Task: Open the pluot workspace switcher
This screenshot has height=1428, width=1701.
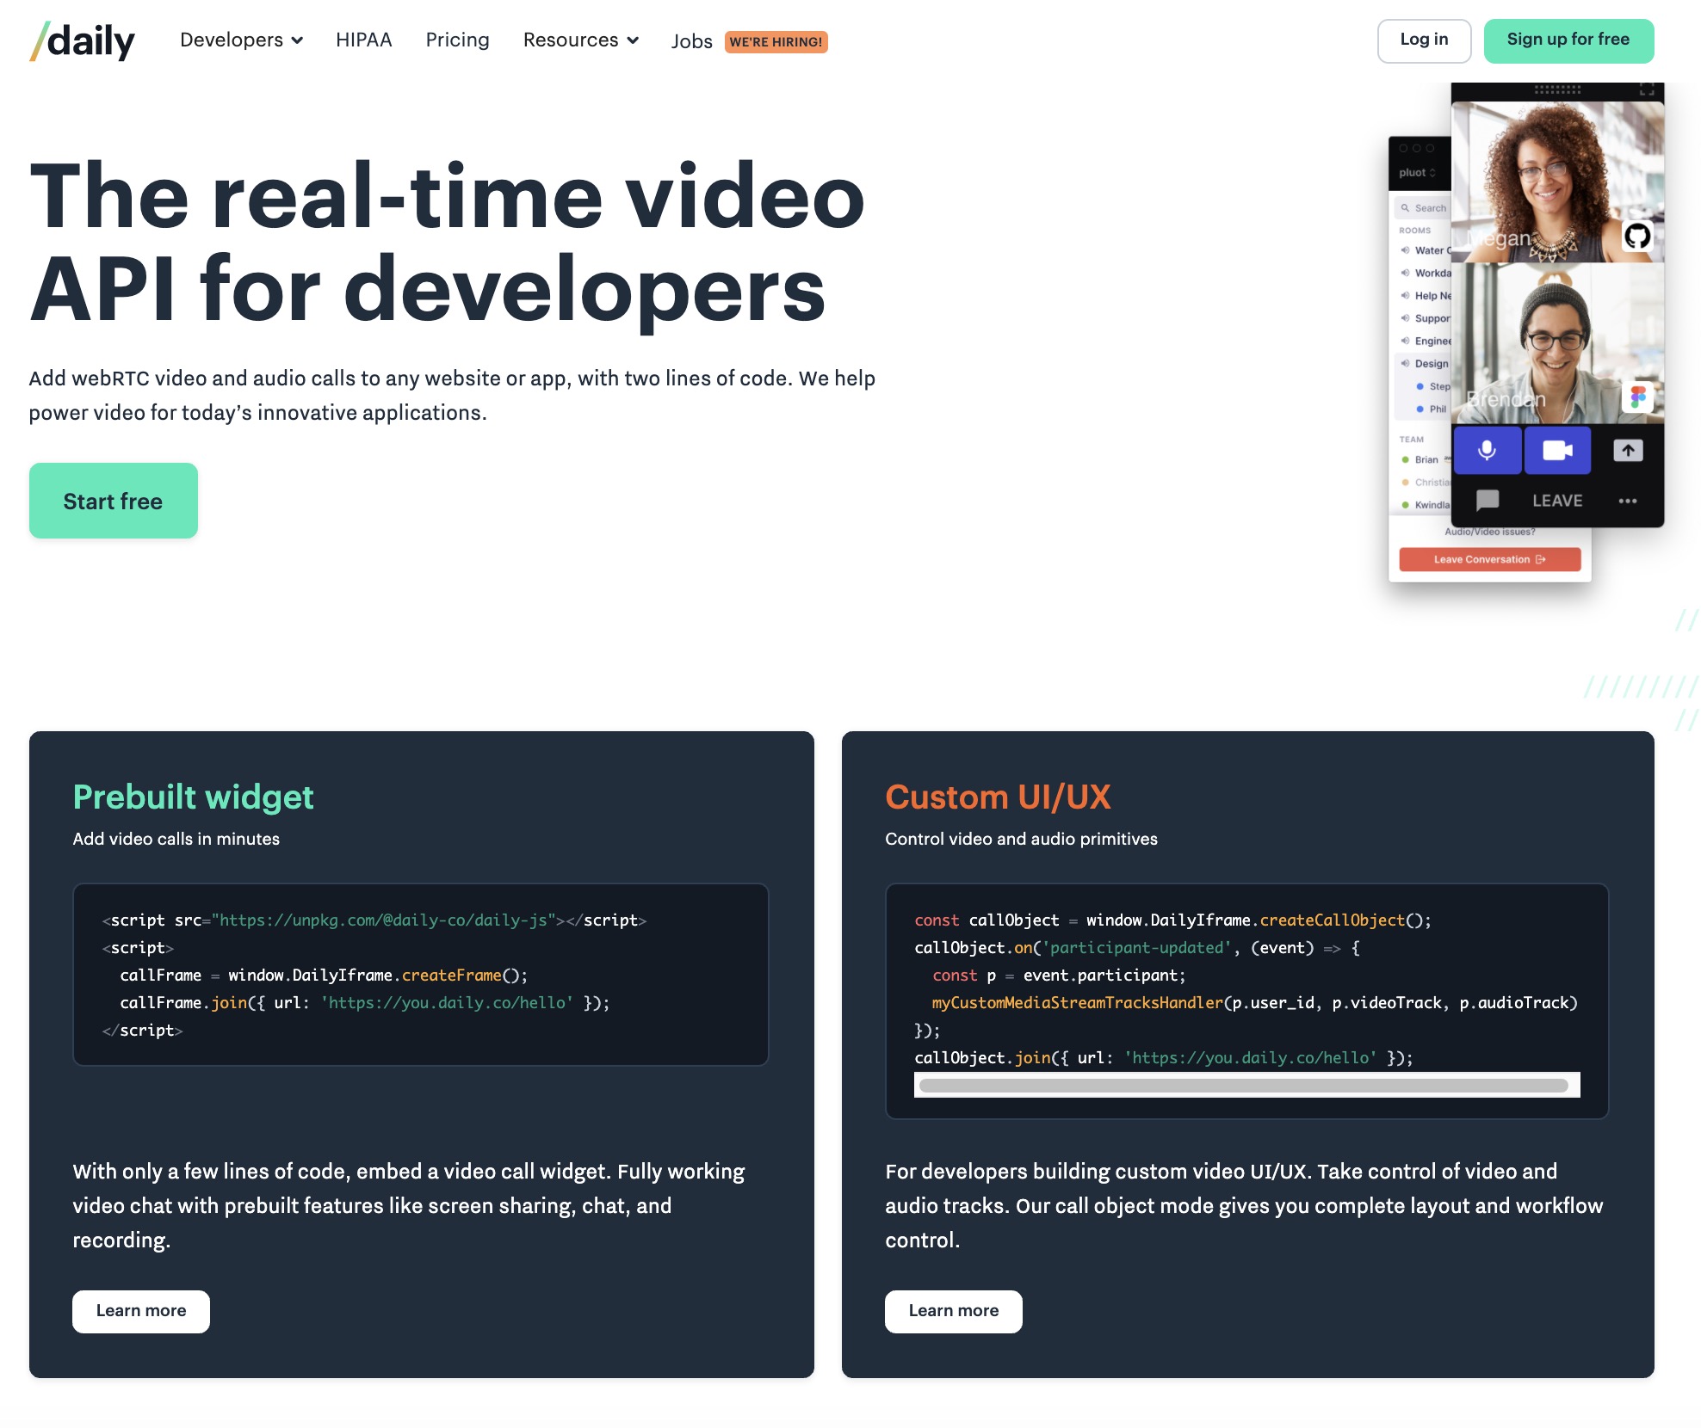Action: pos(1417,173)
